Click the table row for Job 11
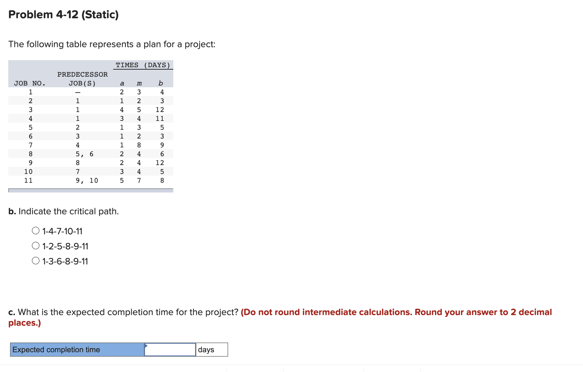Image resolution: width=583 pixels, height=372 pixels. [88, 180]
